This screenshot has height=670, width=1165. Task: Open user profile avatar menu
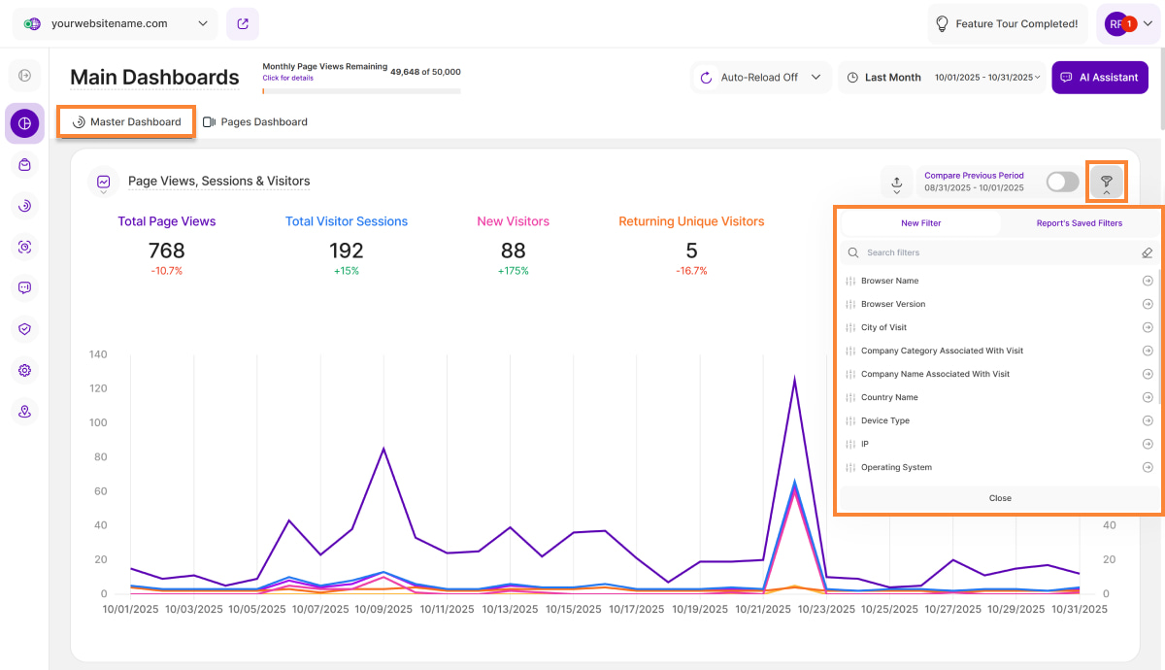pyautogui.click(x=1128, y=23)
